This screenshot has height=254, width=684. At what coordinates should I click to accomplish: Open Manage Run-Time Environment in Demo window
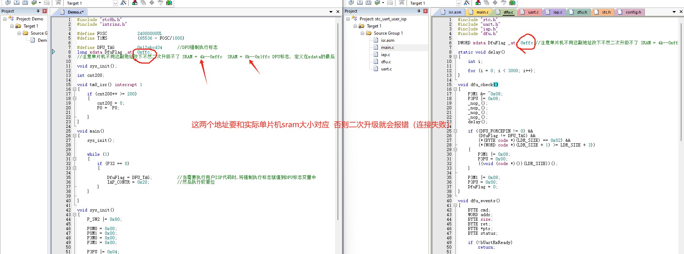tap(152, 3)
